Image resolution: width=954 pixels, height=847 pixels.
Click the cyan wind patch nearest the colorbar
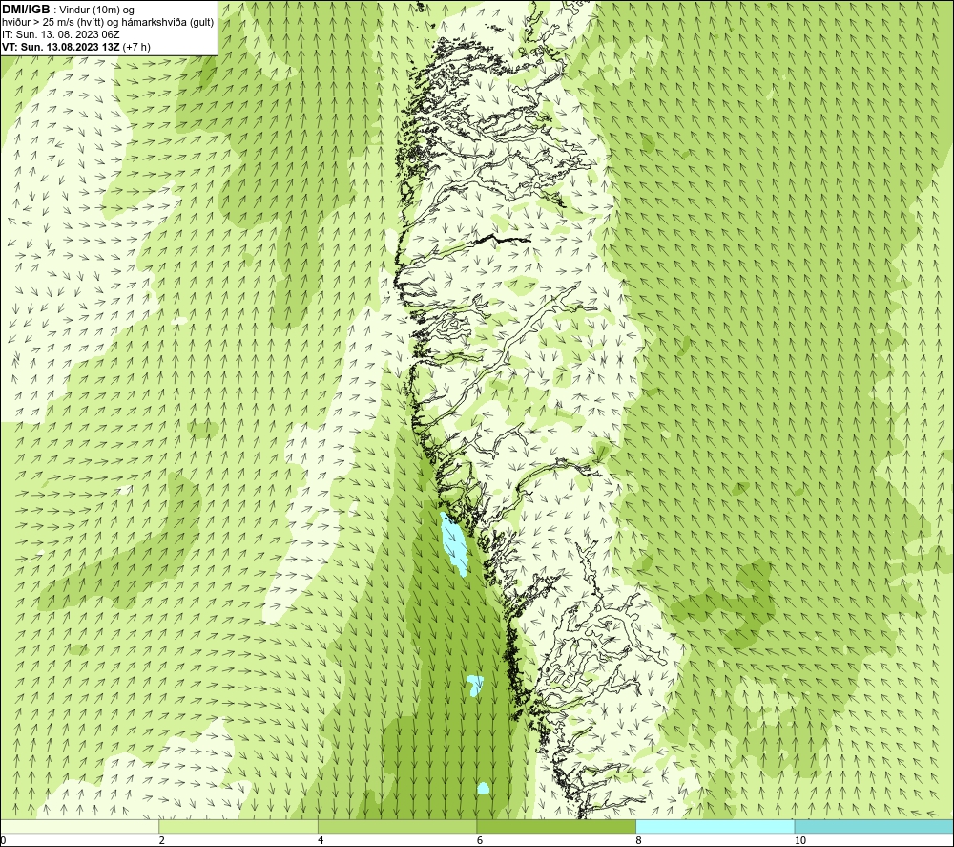tap(483, 789)
